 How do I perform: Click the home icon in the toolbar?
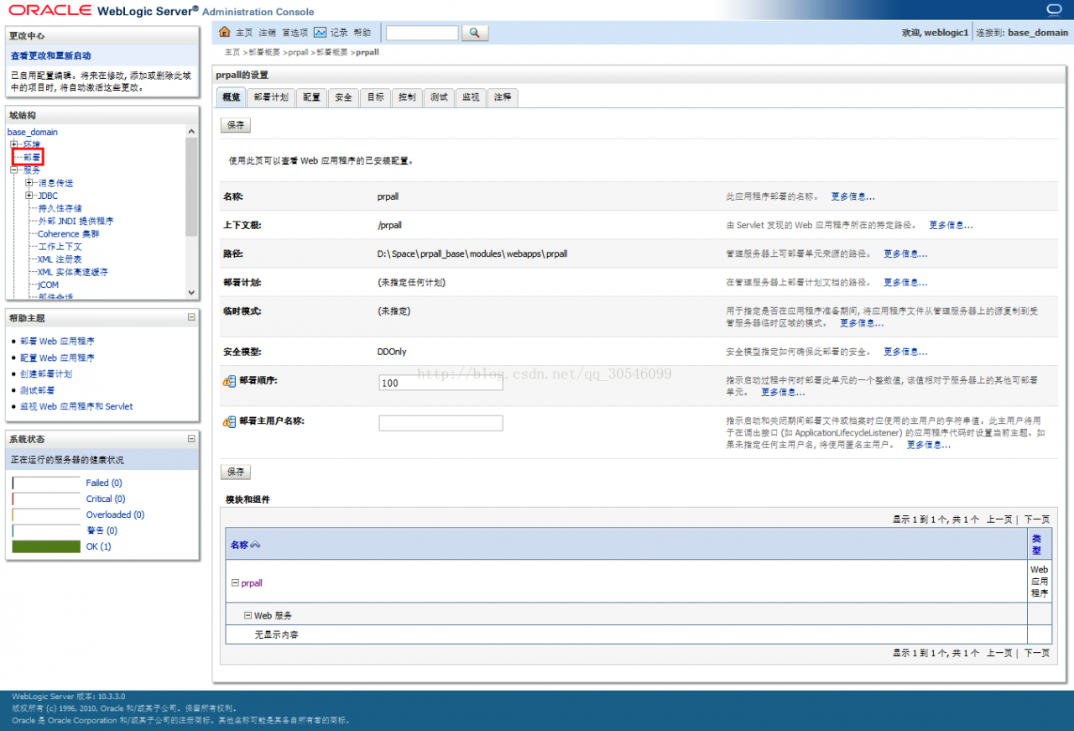(x=224, y=32)
